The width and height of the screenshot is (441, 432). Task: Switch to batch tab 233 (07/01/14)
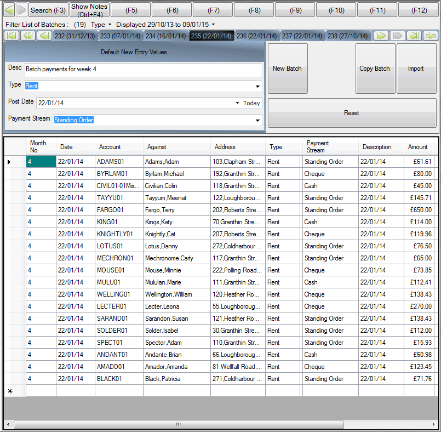coord(120,36)
